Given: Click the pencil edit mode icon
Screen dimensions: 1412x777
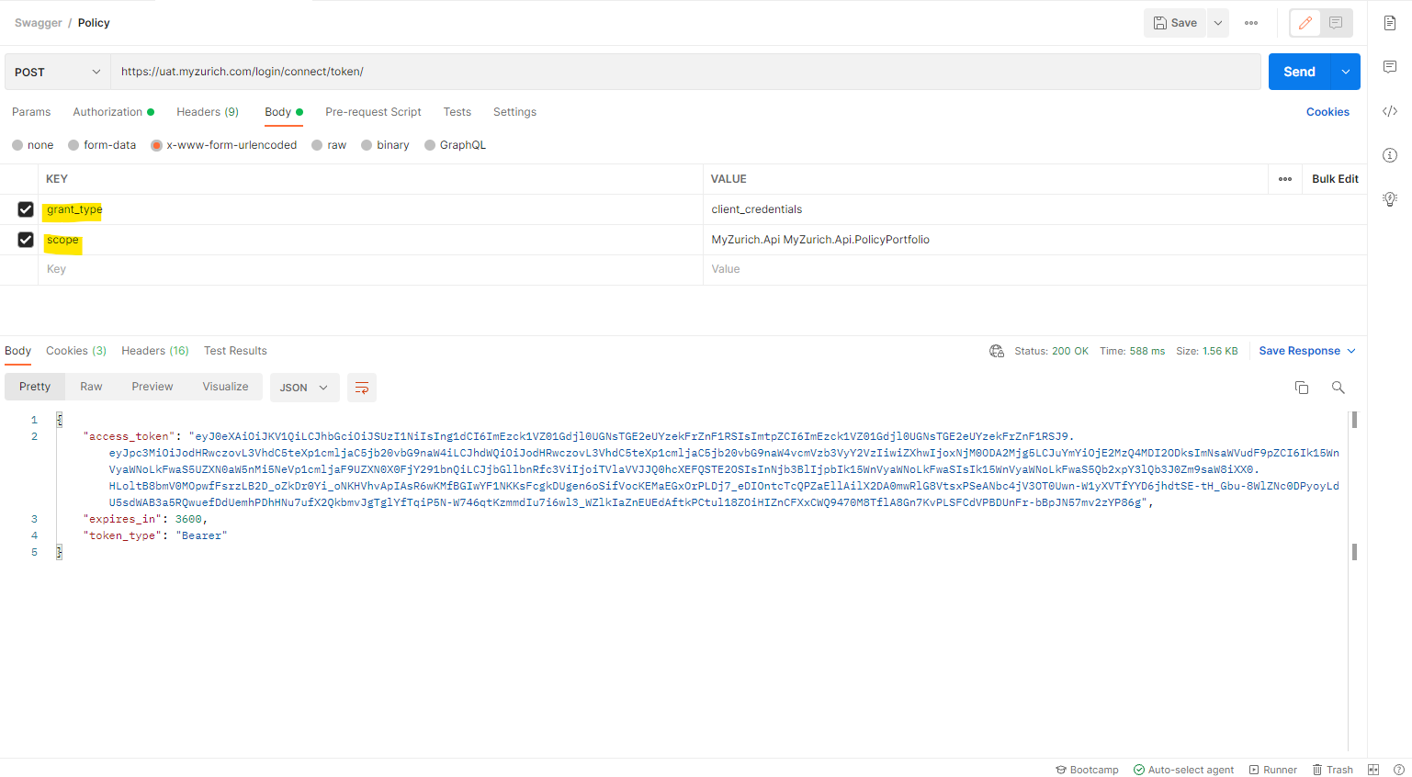Looking at the screenshot, I should (1305, 23).
